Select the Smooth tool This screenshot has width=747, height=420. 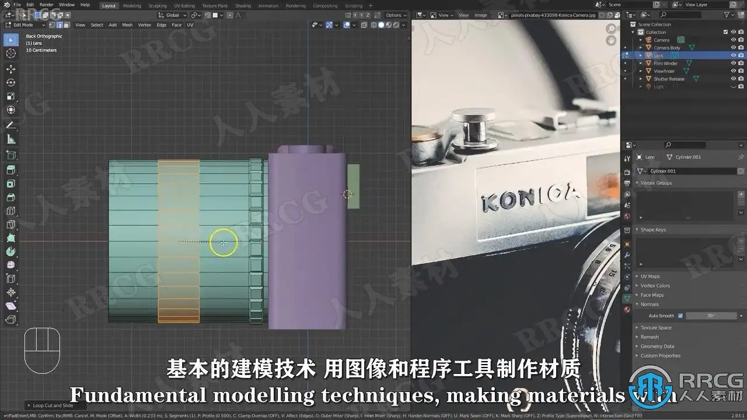point(11,265)
